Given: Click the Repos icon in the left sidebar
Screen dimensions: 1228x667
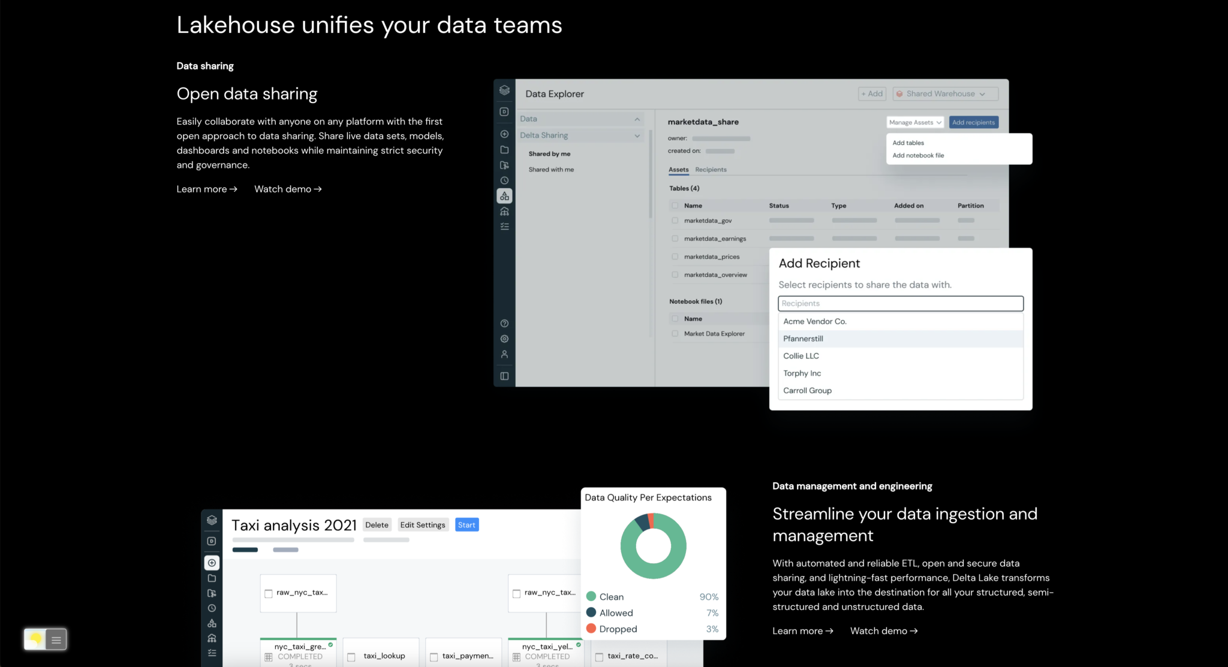Looking at the screenshot, I should coord(504,165).
